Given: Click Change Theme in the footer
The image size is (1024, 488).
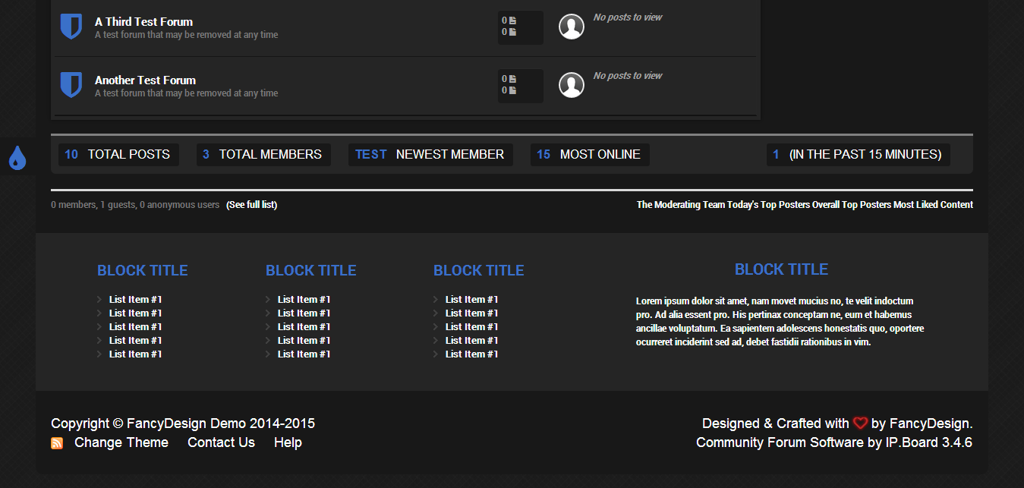Looking at the screenshot, I should [121, 442].
